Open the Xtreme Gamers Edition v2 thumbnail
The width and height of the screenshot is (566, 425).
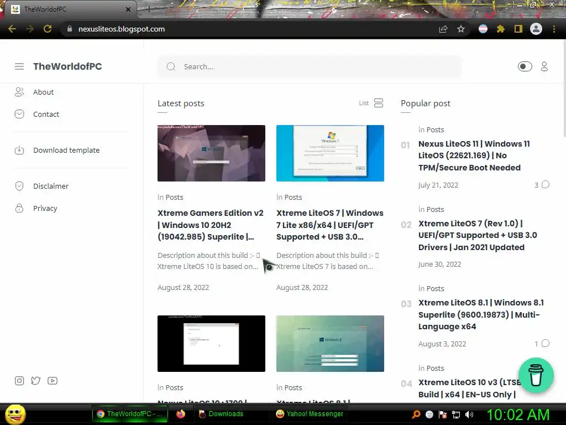(x=211, y=153)
